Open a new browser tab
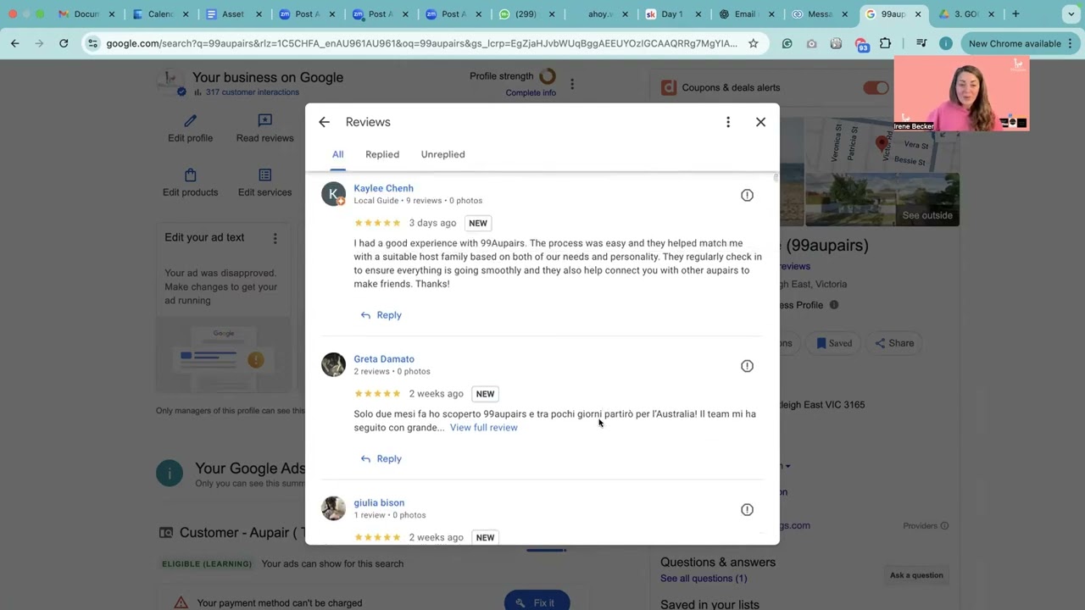Viewport: 1085px width, 610px height. coord(1015,14)
